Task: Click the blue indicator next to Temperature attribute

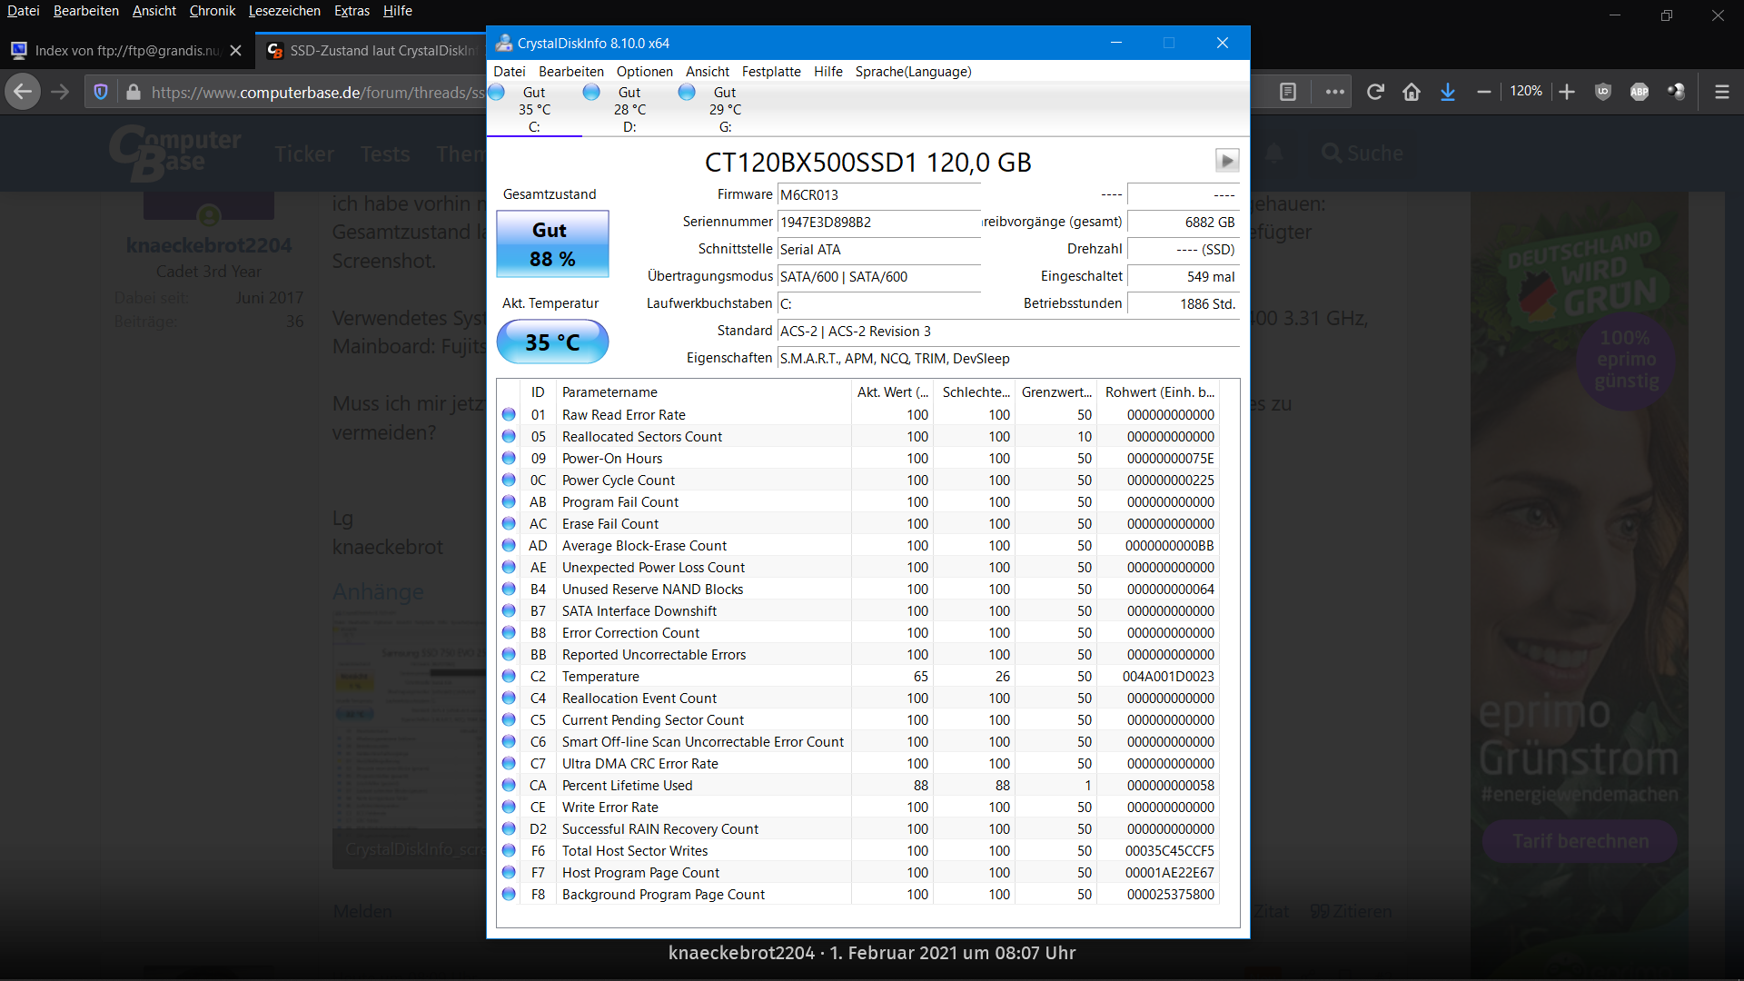Action: tap(509, 676)
